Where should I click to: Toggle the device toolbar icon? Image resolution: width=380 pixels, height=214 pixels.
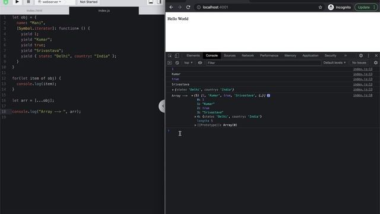point(177,55)
